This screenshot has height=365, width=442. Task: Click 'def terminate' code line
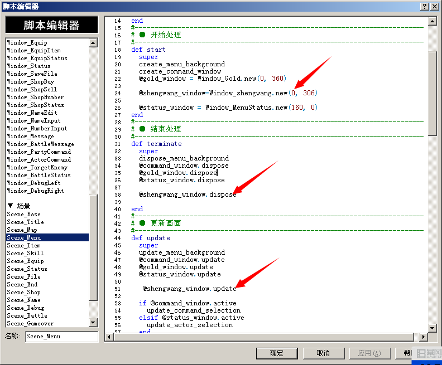click(156, 144)
